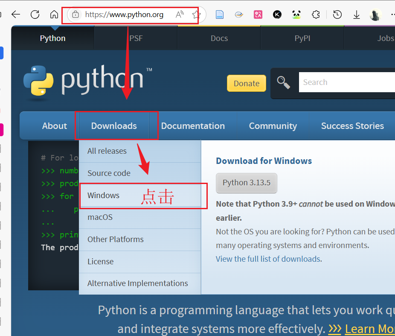Focus the address bar URL

click(x=124, y=15)
